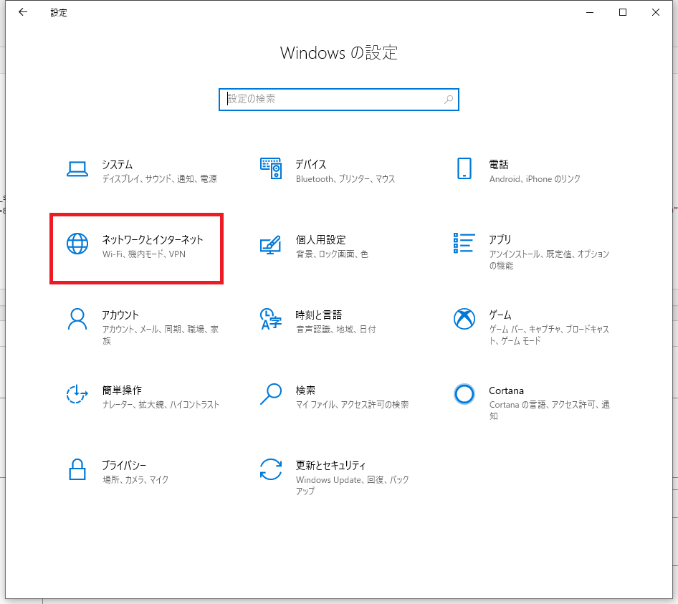Open デバイス settings title

click(x=311, y=165)
